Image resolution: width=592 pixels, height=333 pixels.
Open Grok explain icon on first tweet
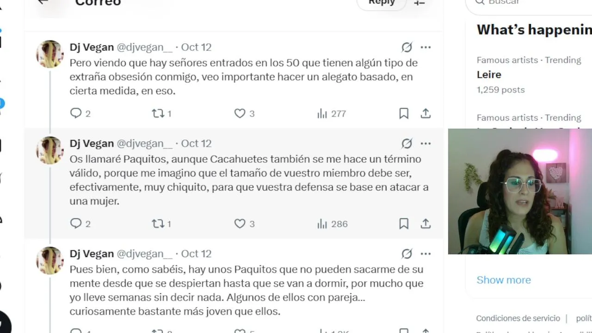coord(407,47)
